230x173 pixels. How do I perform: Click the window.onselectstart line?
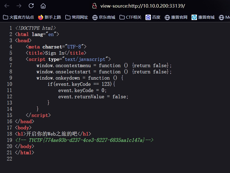(104, 72)
